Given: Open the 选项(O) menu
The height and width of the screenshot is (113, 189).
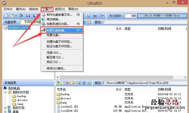Looking at the screenshot, I should pos(60,9).
